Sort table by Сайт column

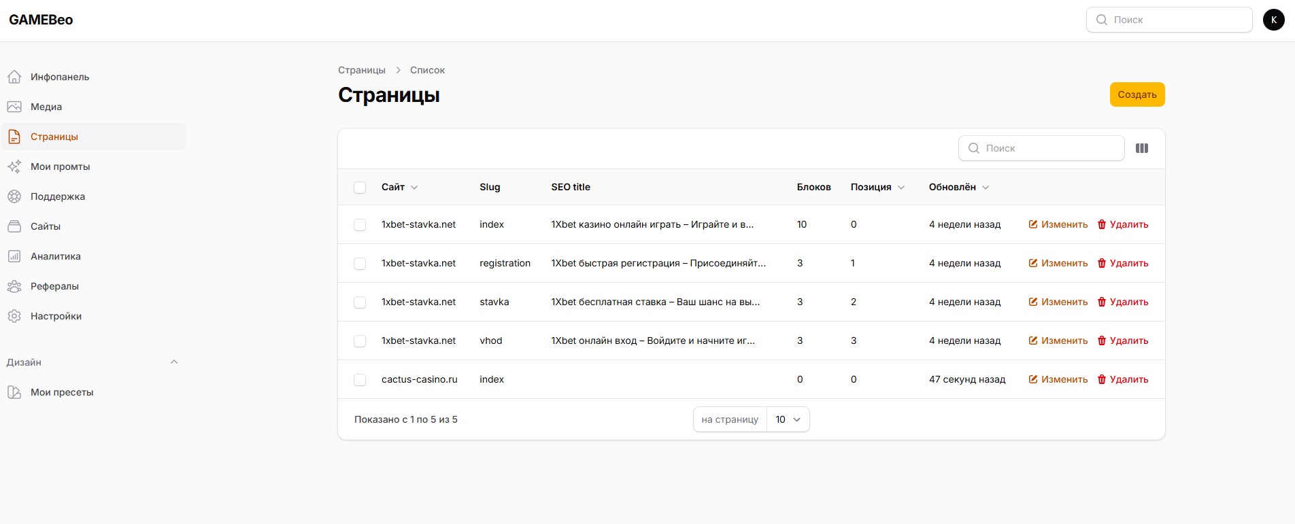[399, 187]
